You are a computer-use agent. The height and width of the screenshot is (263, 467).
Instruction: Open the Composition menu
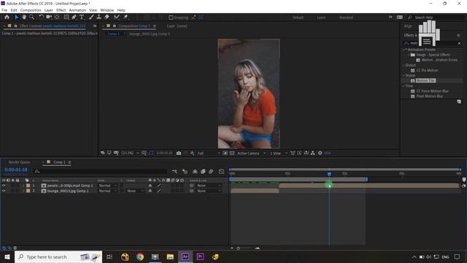point(31,10)
